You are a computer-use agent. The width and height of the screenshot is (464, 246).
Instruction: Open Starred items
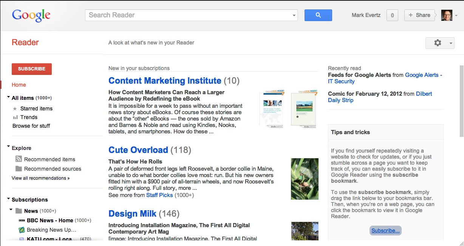[36, 108]
